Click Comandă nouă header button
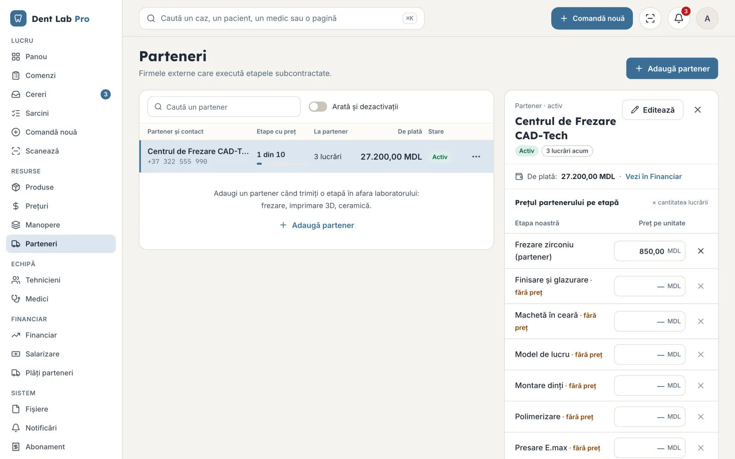 click(x=592, y=18)
